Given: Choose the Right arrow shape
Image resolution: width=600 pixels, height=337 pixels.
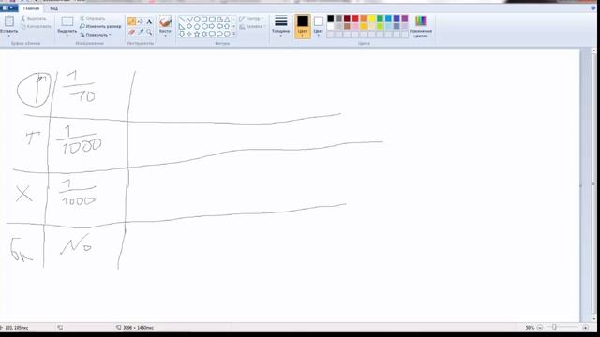Looking at the screenshot, I should [x=212, y=26].
